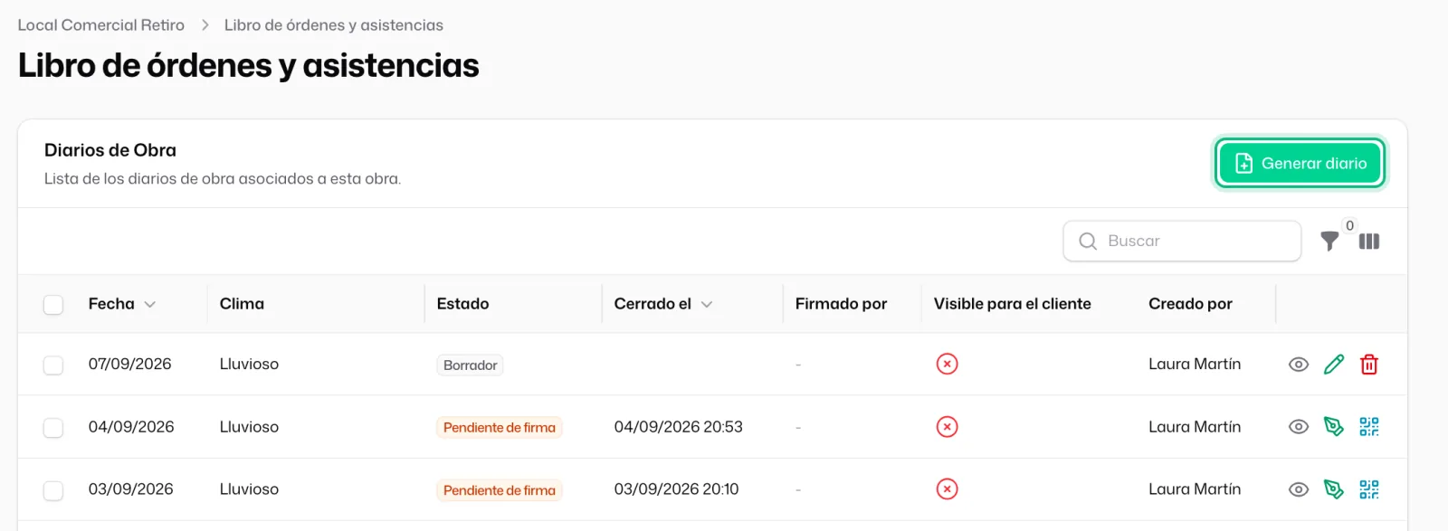Select the 07/09/2026 date cell
This screenshot has height=531, width=1448.
point(129,364)
